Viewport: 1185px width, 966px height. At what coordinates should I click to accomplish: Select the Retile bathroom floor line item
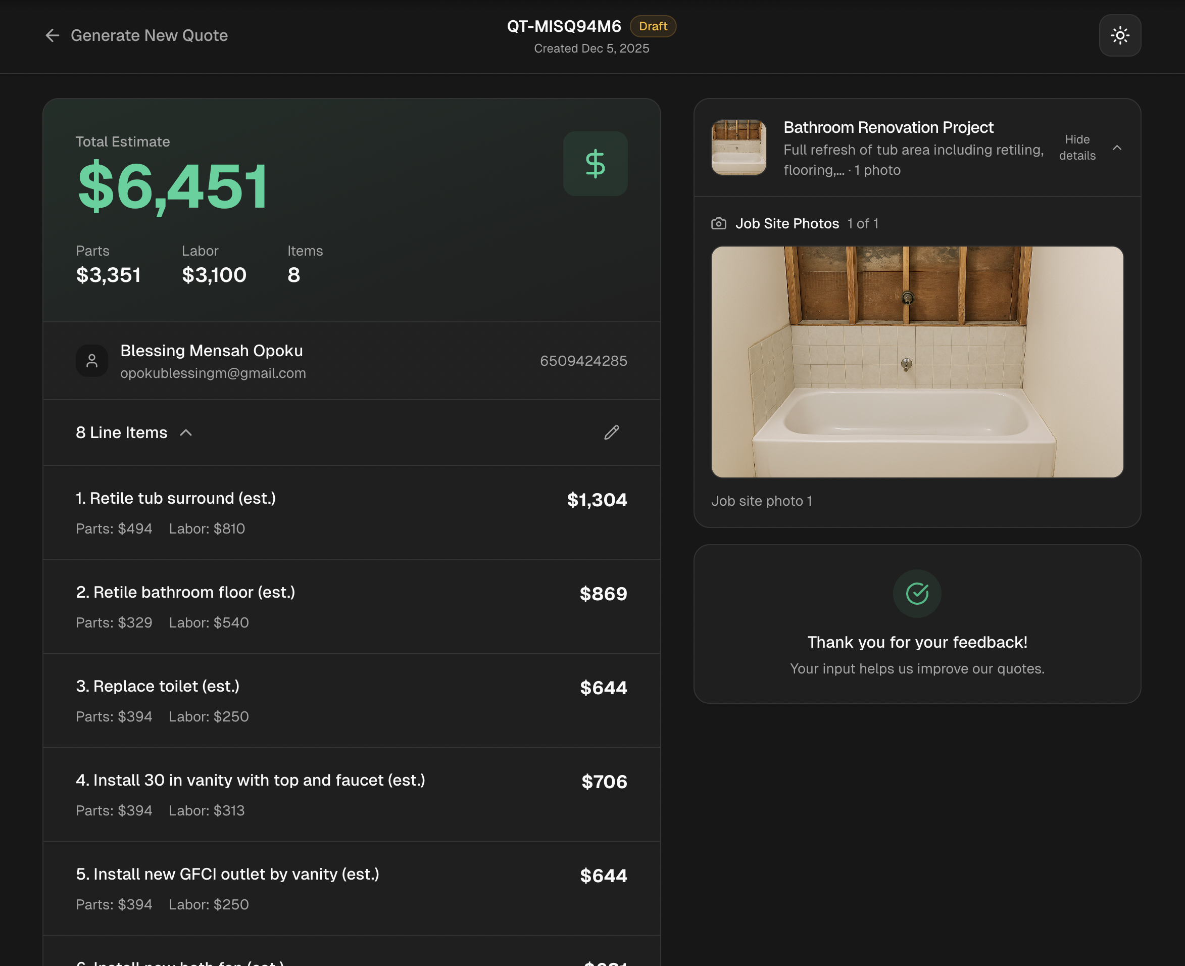click(x=185, y=592)
